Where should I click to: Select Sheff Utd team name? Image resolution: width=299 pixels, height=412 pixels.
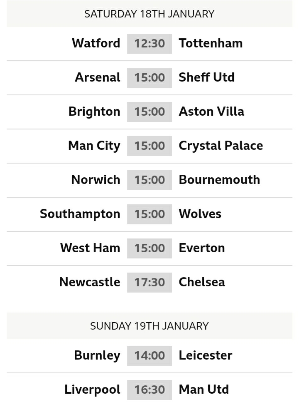coord(206,77)
